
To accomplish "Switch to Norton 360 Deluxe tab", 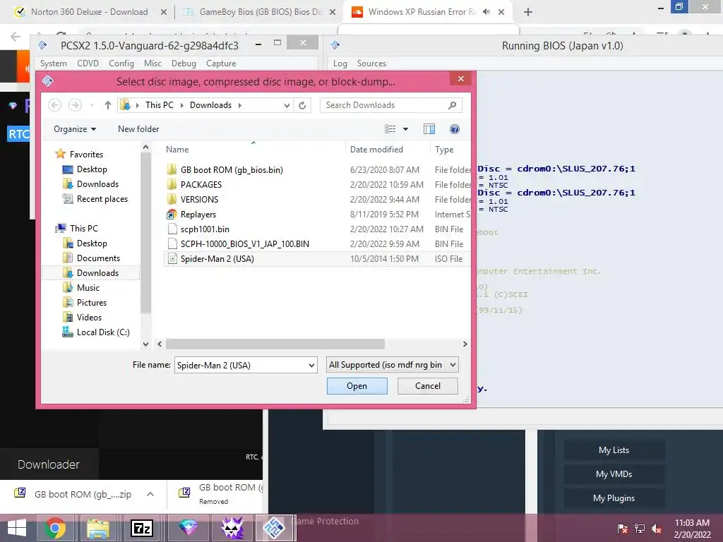I will 90,12.
